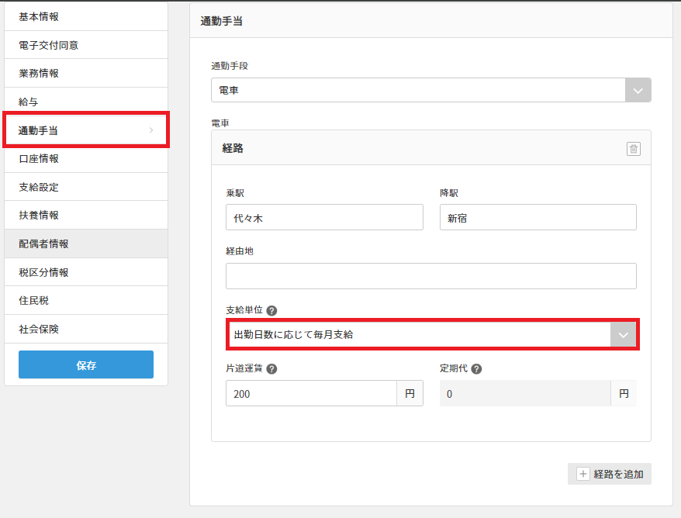Click the arrow button of 支給単位 dropdown
This screenshot has width=681, height=518.
[x=624, y=335]
